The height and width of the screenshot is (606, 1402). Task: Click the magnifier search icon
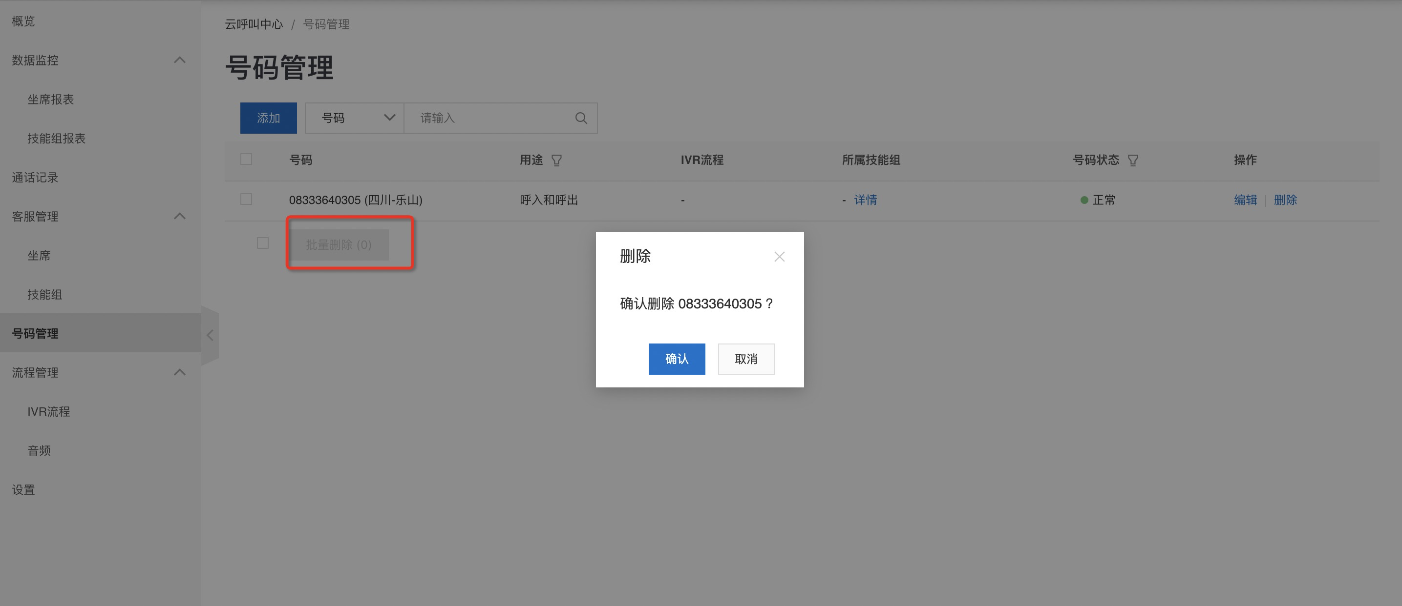pyautogui.click(x=581, y=118)
